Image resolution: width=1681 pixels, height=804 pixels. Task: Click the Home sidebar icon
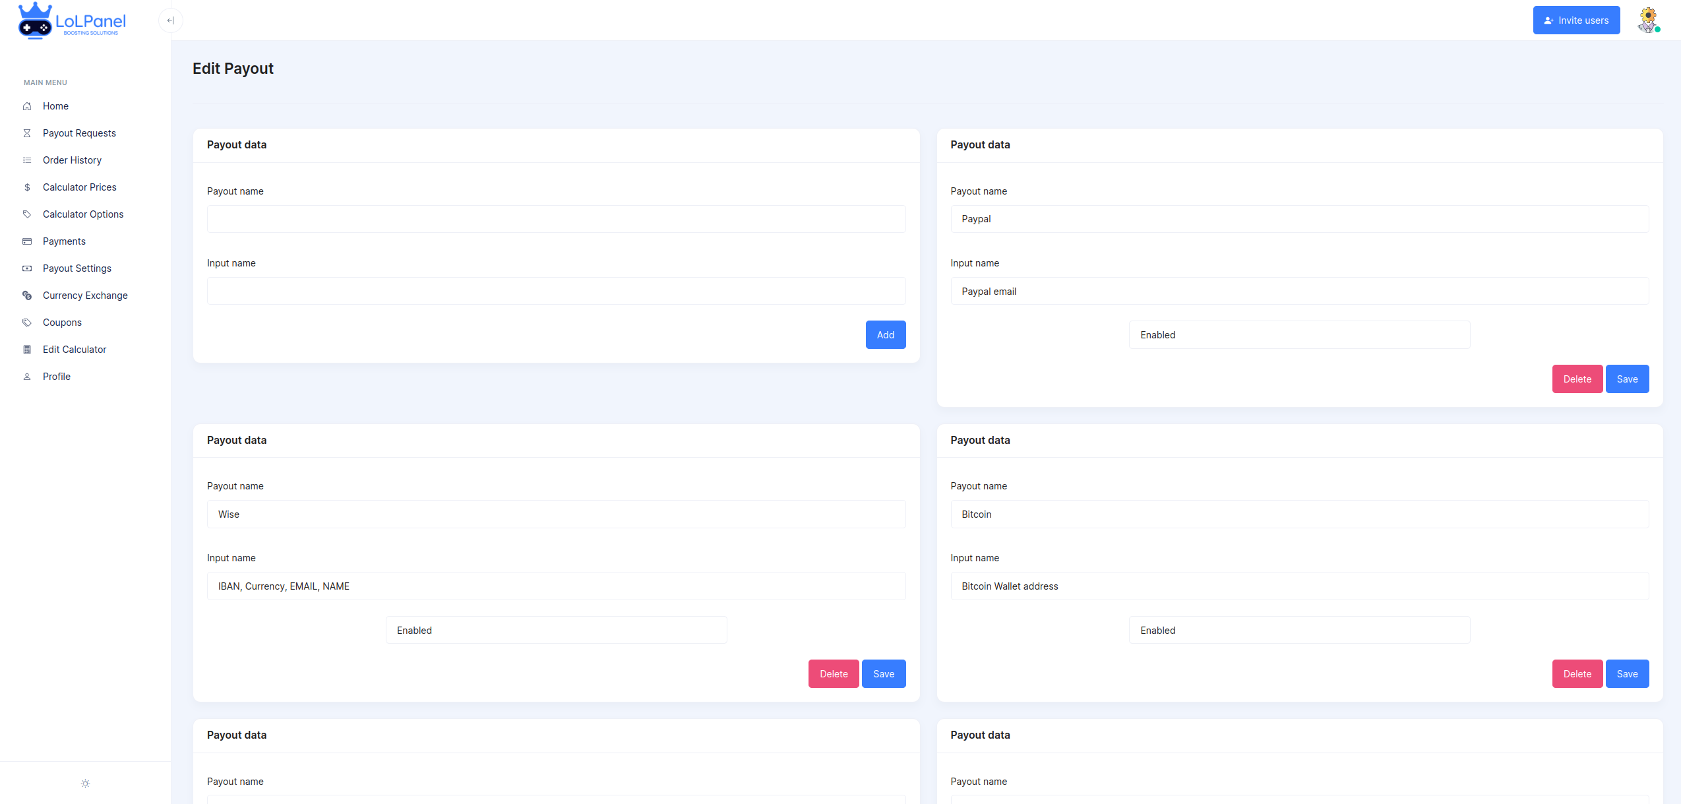[x=27, y=106]
